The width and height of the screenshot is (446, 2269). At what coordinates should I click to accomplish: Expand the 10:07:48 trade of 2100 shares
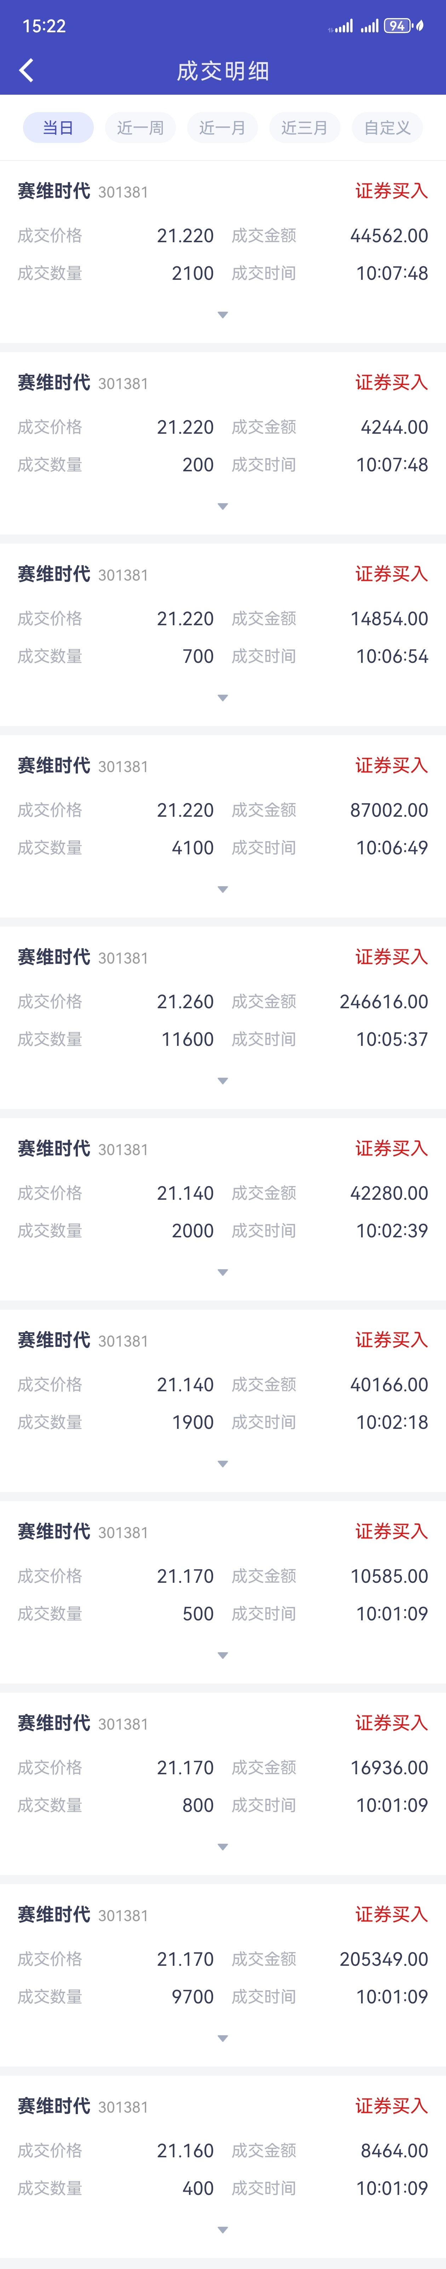[223, 315]
